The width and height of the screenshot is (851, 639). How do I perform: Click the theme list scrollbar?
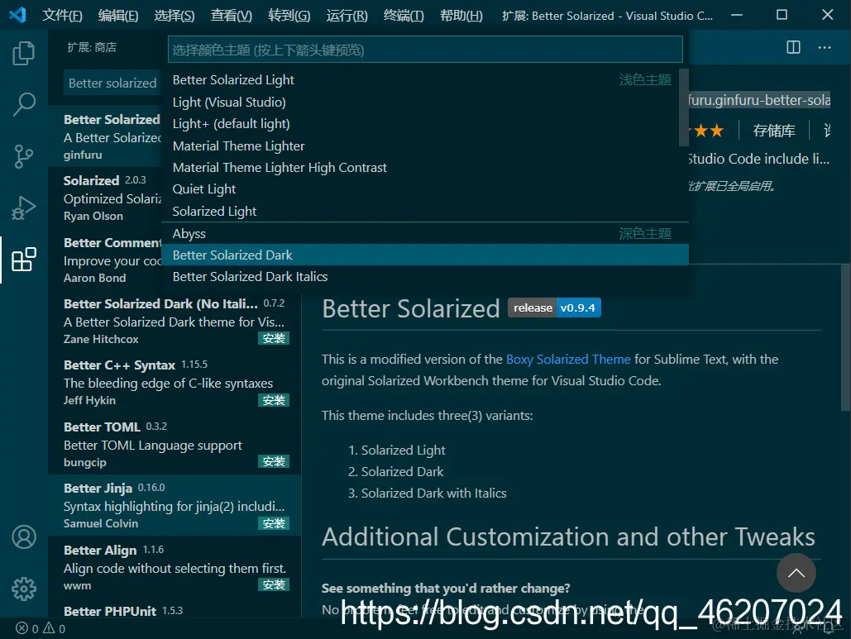683,107
